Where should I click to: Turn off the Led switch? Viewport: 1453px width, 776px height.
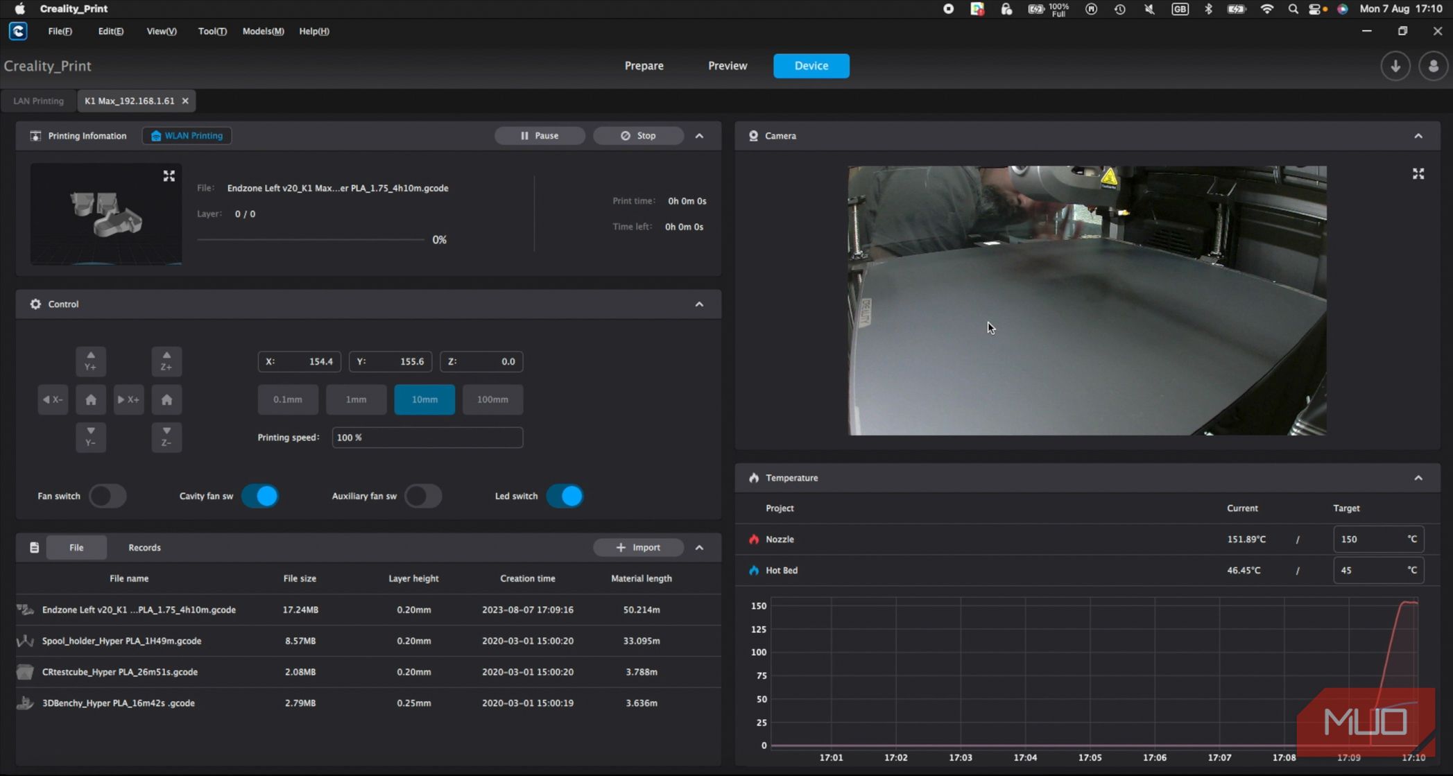pyautogui.click(x=565, y=496)
